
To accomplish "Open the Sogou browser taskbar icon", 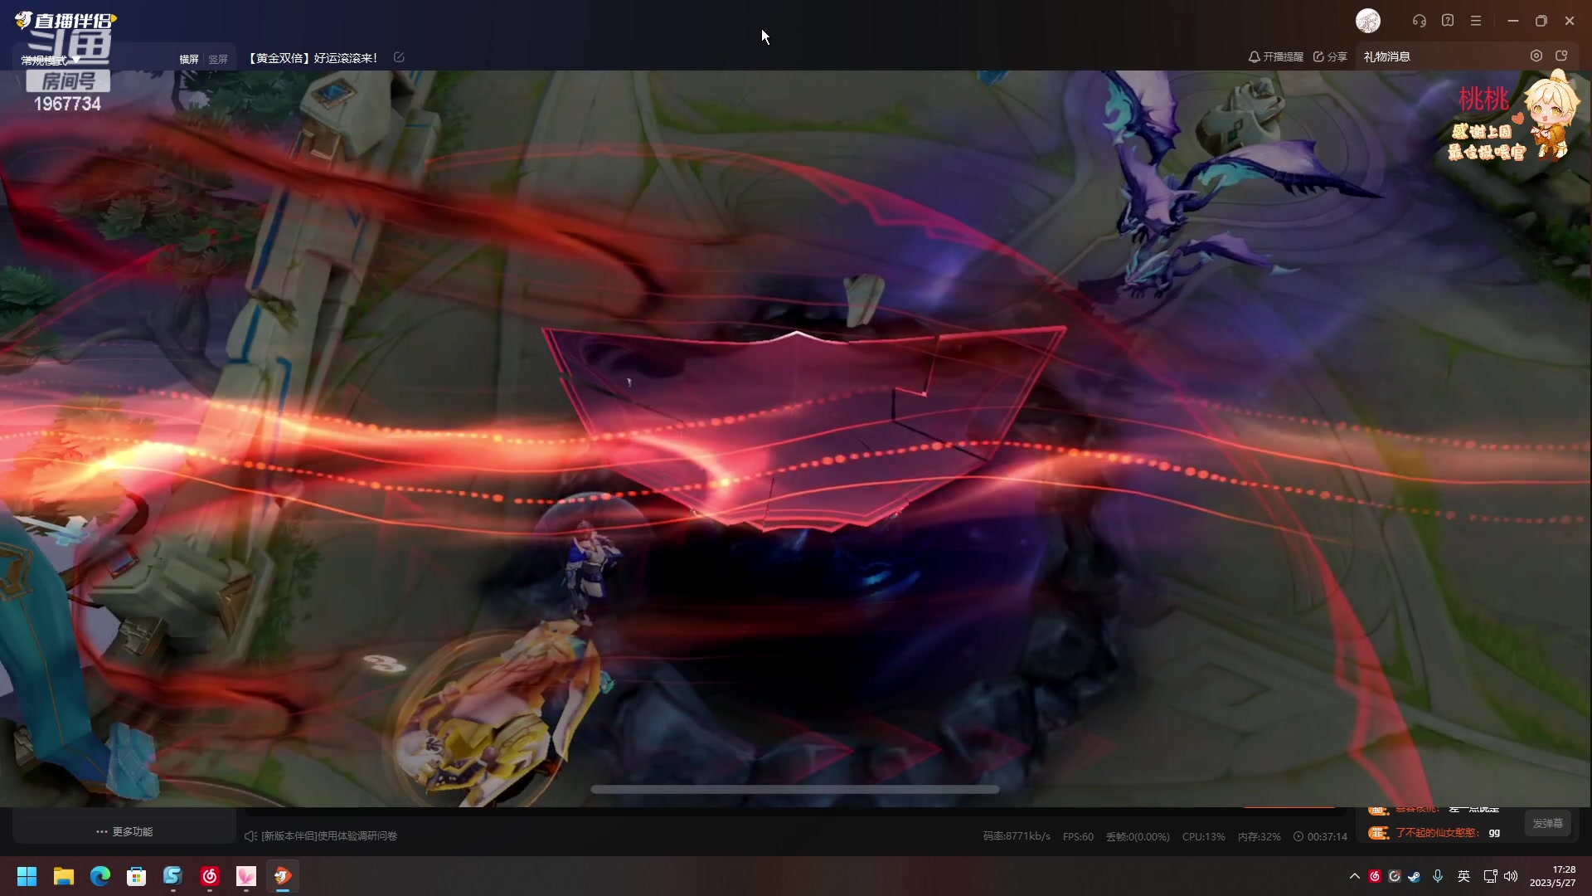I will coord(173,876).
